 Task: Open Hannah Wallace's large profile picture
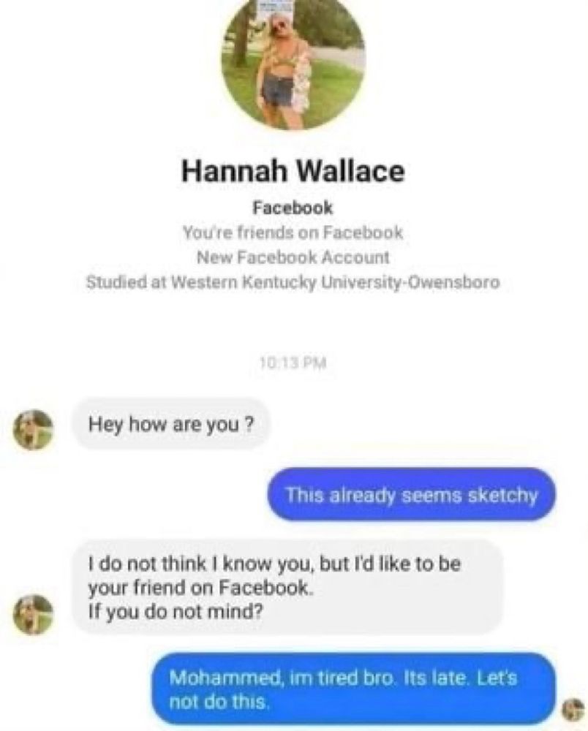pos(293,60)
